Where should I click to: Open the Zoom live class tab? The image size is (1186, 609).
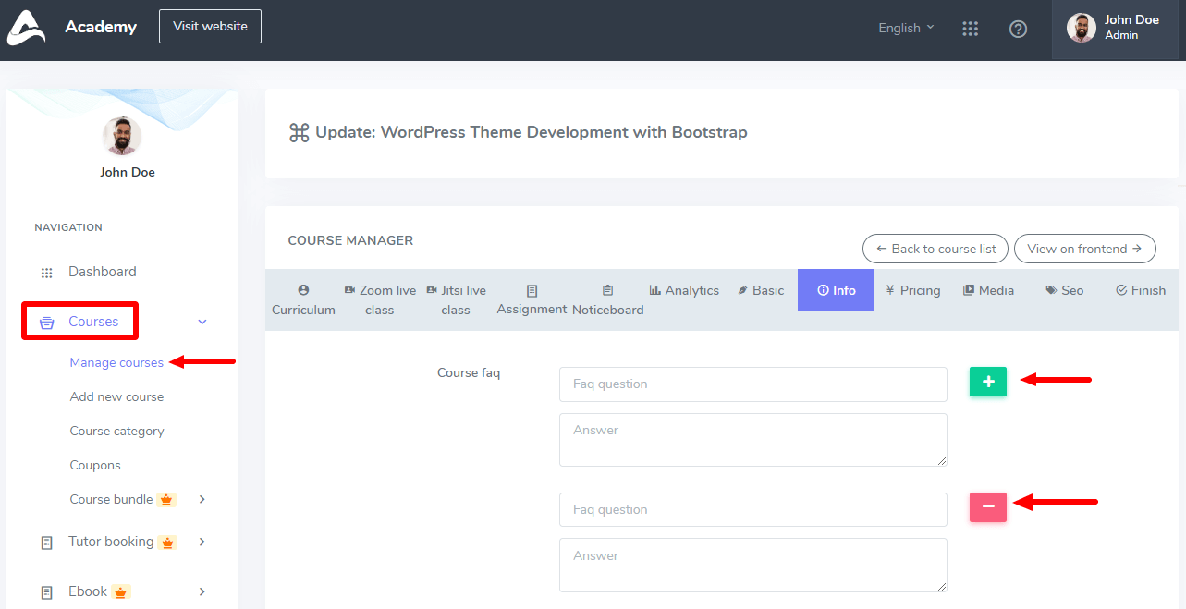pos(380,300)
